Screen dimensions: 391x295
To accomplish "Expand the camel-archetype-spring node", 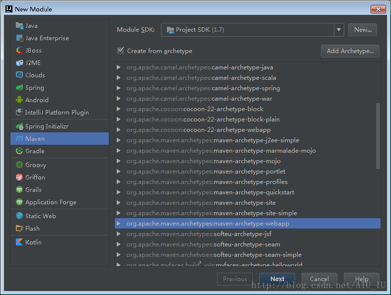I will tap(119, 88).
